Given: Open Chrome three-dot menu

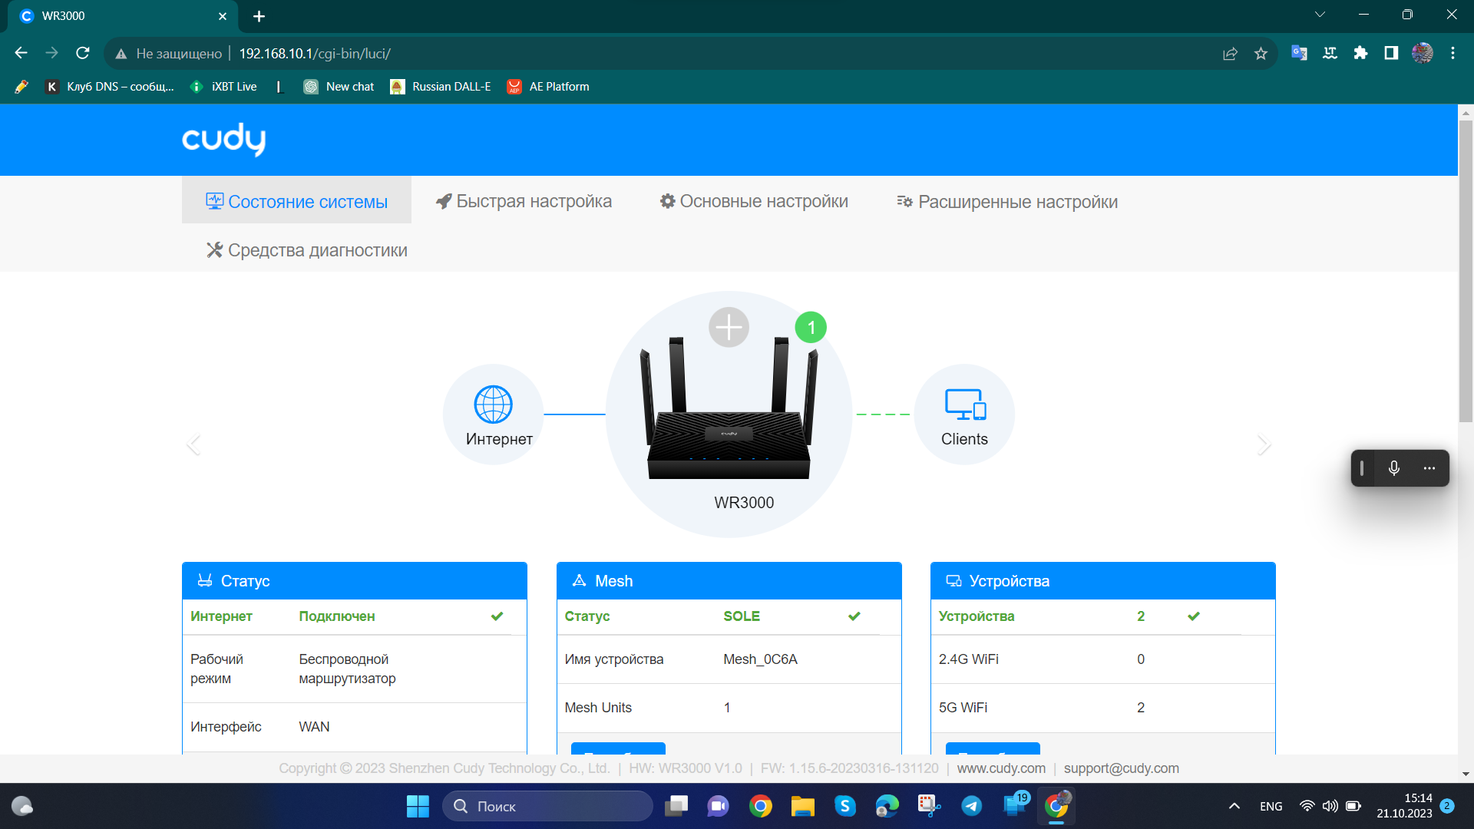Looking at the screenshot, I should coord(1453,53).
